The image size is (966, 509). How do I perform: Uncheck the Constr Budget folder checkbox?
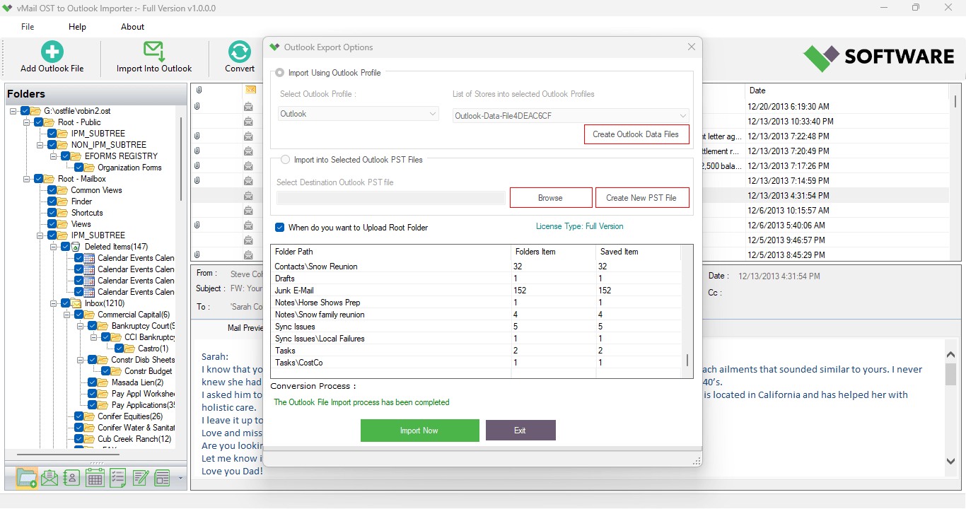click(106, 371)
